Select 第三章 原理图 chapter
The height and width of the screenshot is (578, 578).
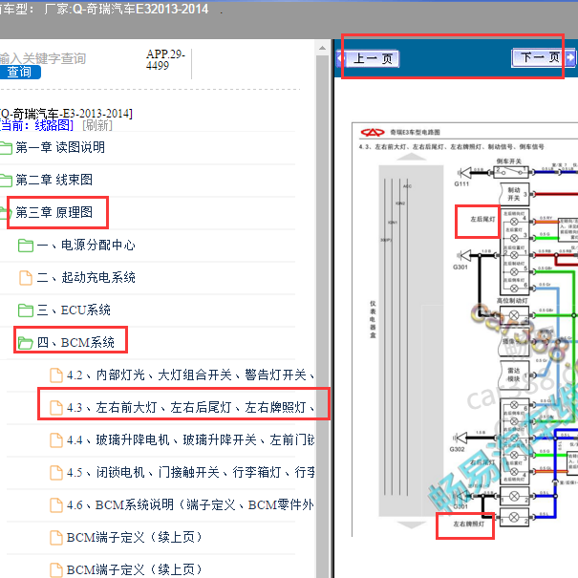pyautogui.click(x=54, y=212)
